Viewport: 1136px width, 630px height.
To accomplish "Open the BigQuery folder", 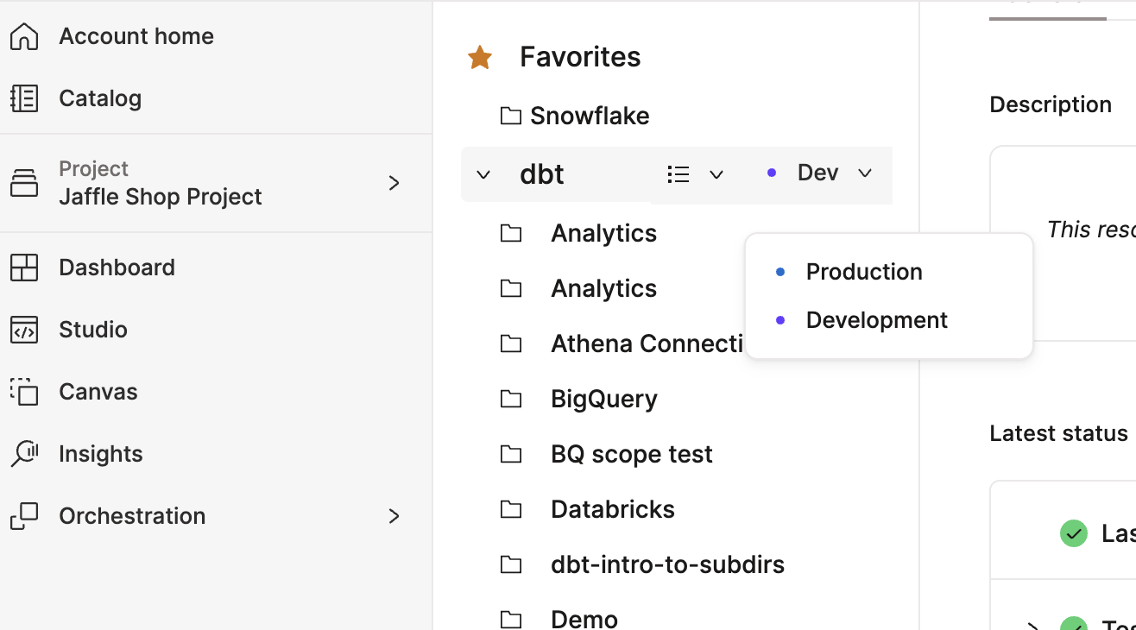I will (x=604, y=398).
